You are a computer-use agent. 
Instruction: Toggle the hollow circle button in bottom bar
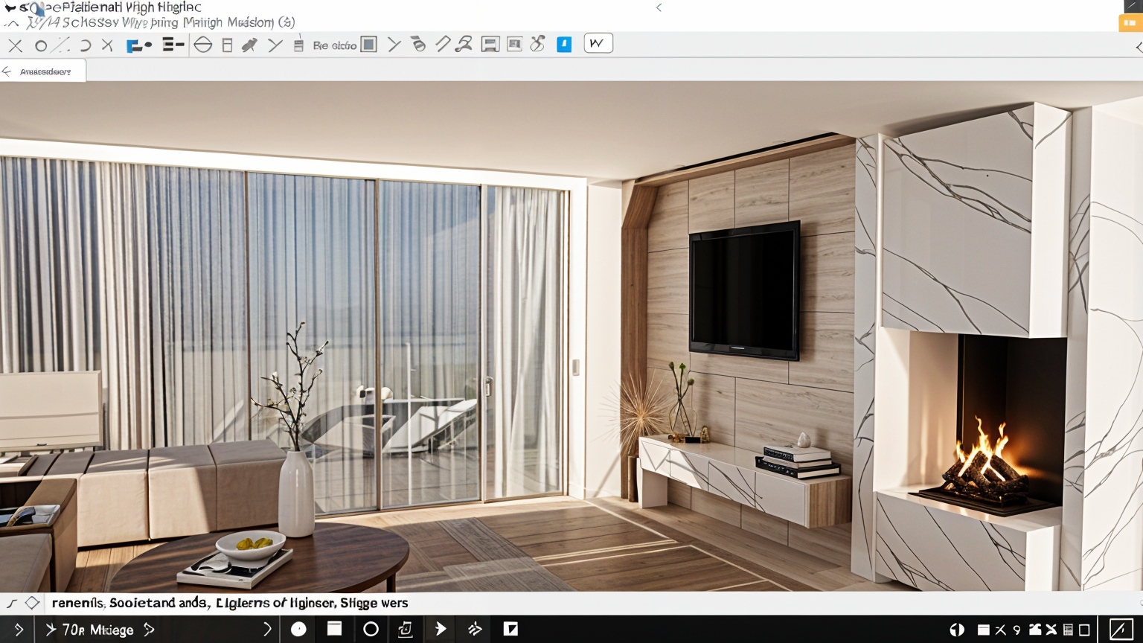click(x=371, y=630)
